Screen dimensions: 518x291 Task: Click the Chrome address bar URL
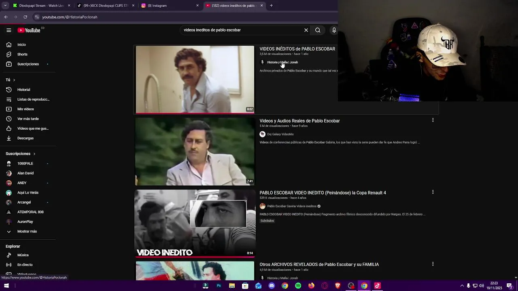70,17
